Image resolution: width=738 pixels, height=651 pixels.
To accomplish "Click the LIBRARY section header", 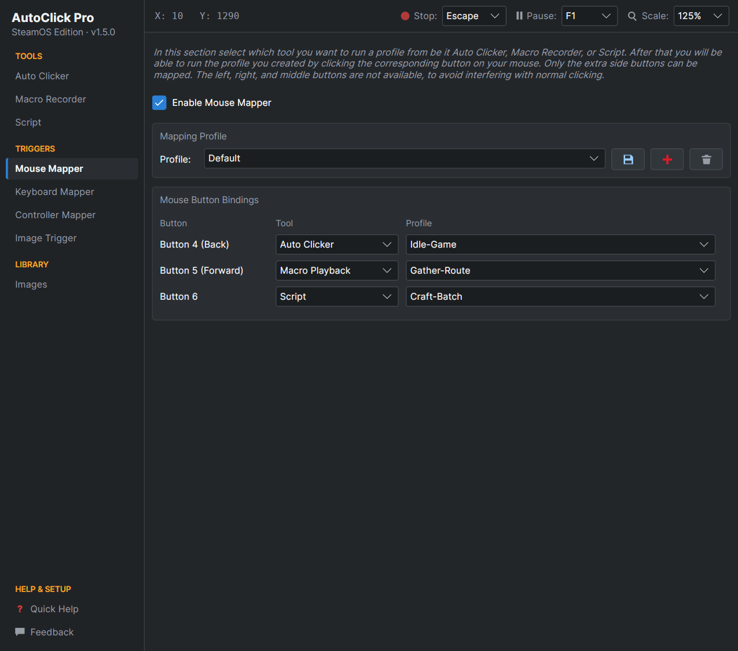I will [x=32, y=264].
